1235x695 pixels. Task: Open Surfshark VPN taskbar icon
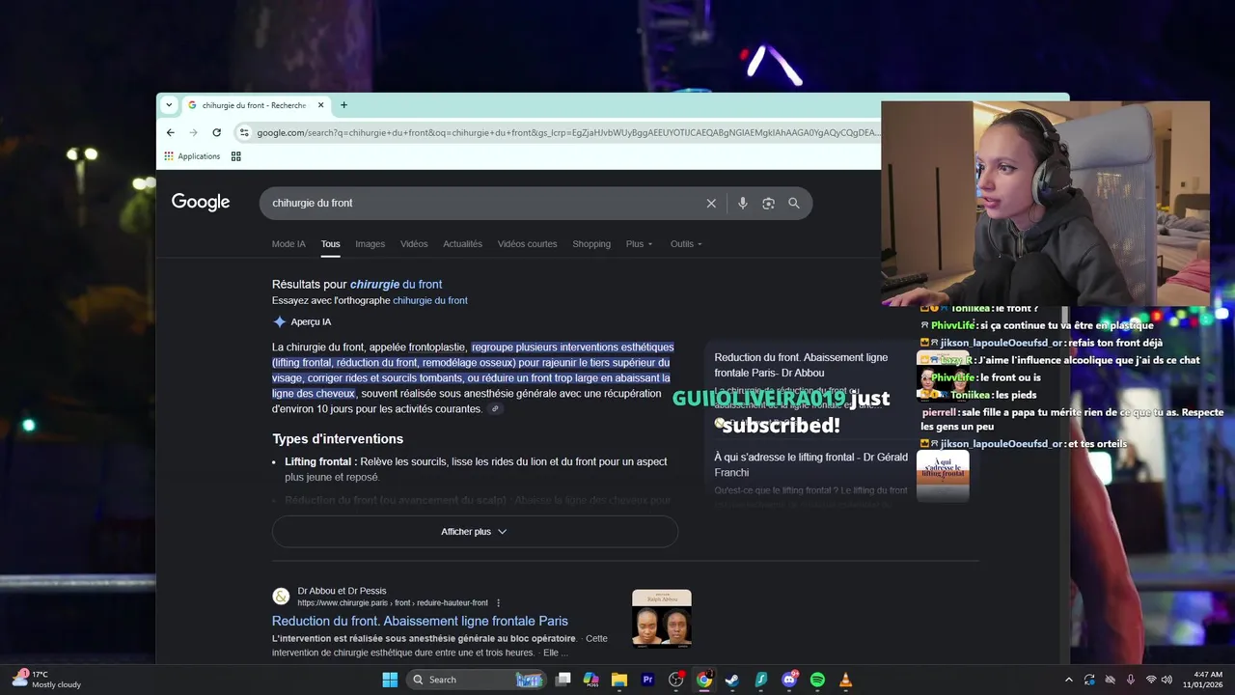(761, 680)
